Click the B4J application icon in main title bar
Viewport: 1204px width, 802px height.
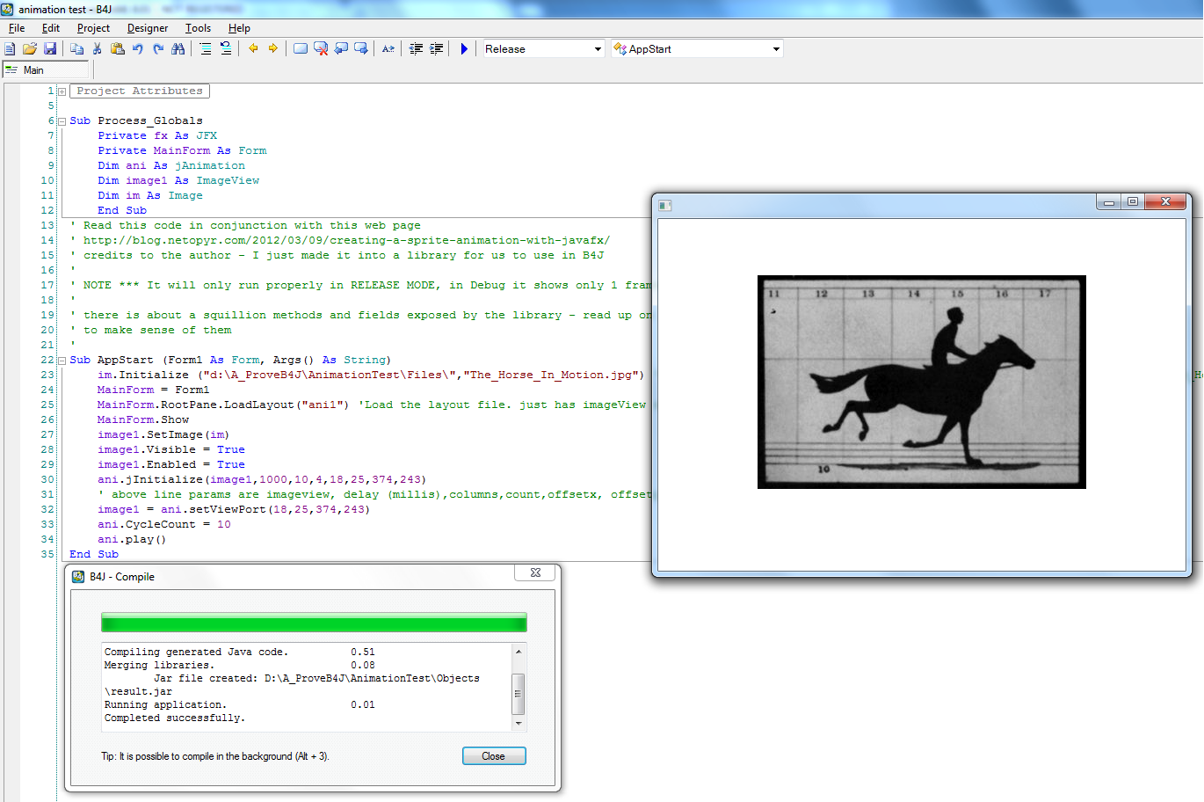click(x=7, y=9)
